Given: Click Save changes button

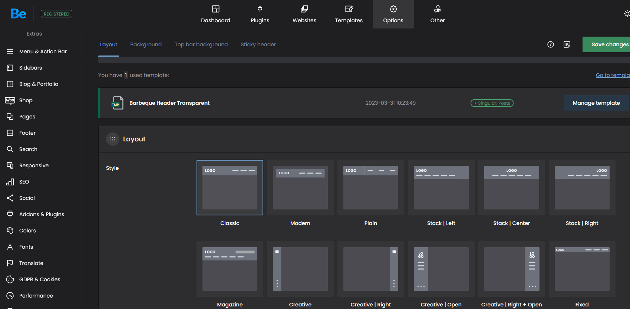Looking at the screenshot, I should pos(606,44).
